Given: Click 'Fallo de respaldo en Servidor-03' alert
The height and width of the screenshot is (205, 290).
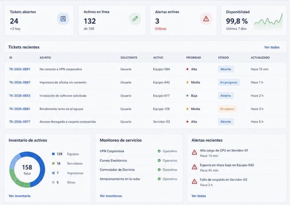Looking at the screenshot, I should [x=223, y=179].
